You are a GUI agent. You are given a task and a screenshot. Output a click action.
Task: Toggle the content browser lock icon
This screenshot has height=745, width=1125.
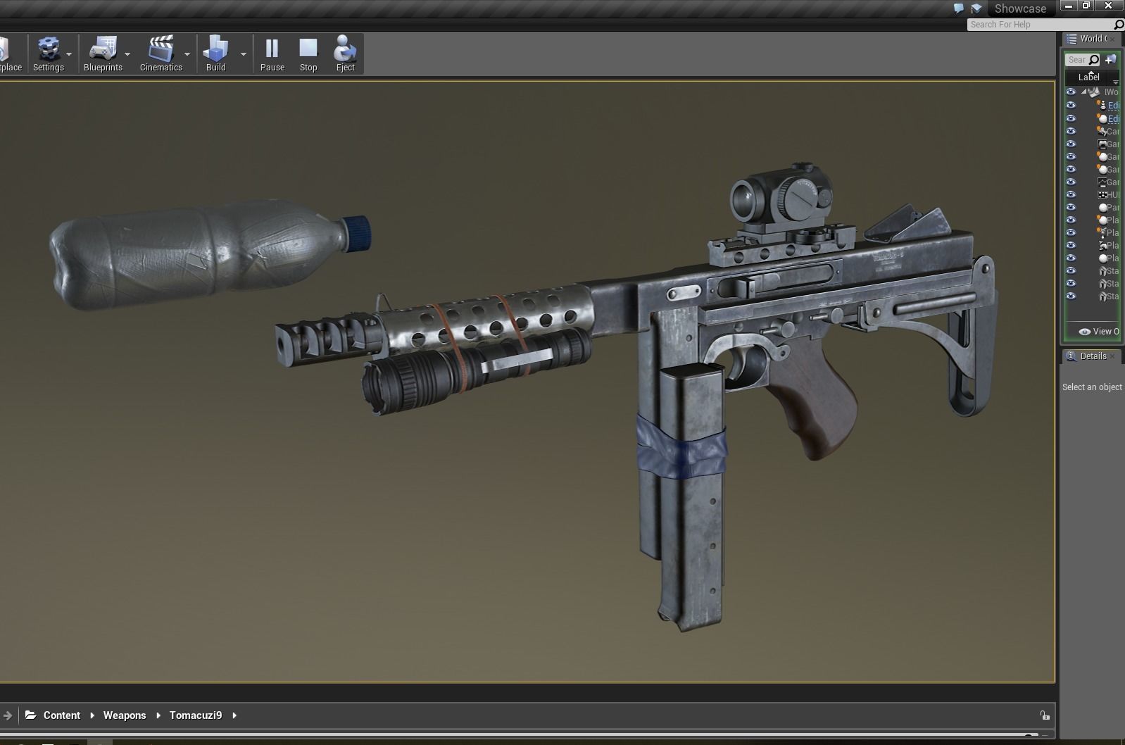[1045, 715]
